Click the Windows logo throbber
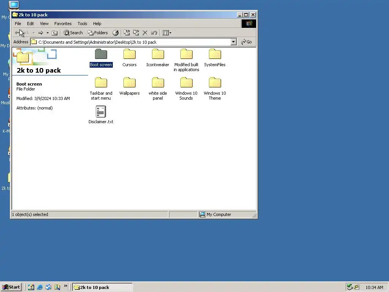This screenshot has width=389, height=292. pos(249,24)
